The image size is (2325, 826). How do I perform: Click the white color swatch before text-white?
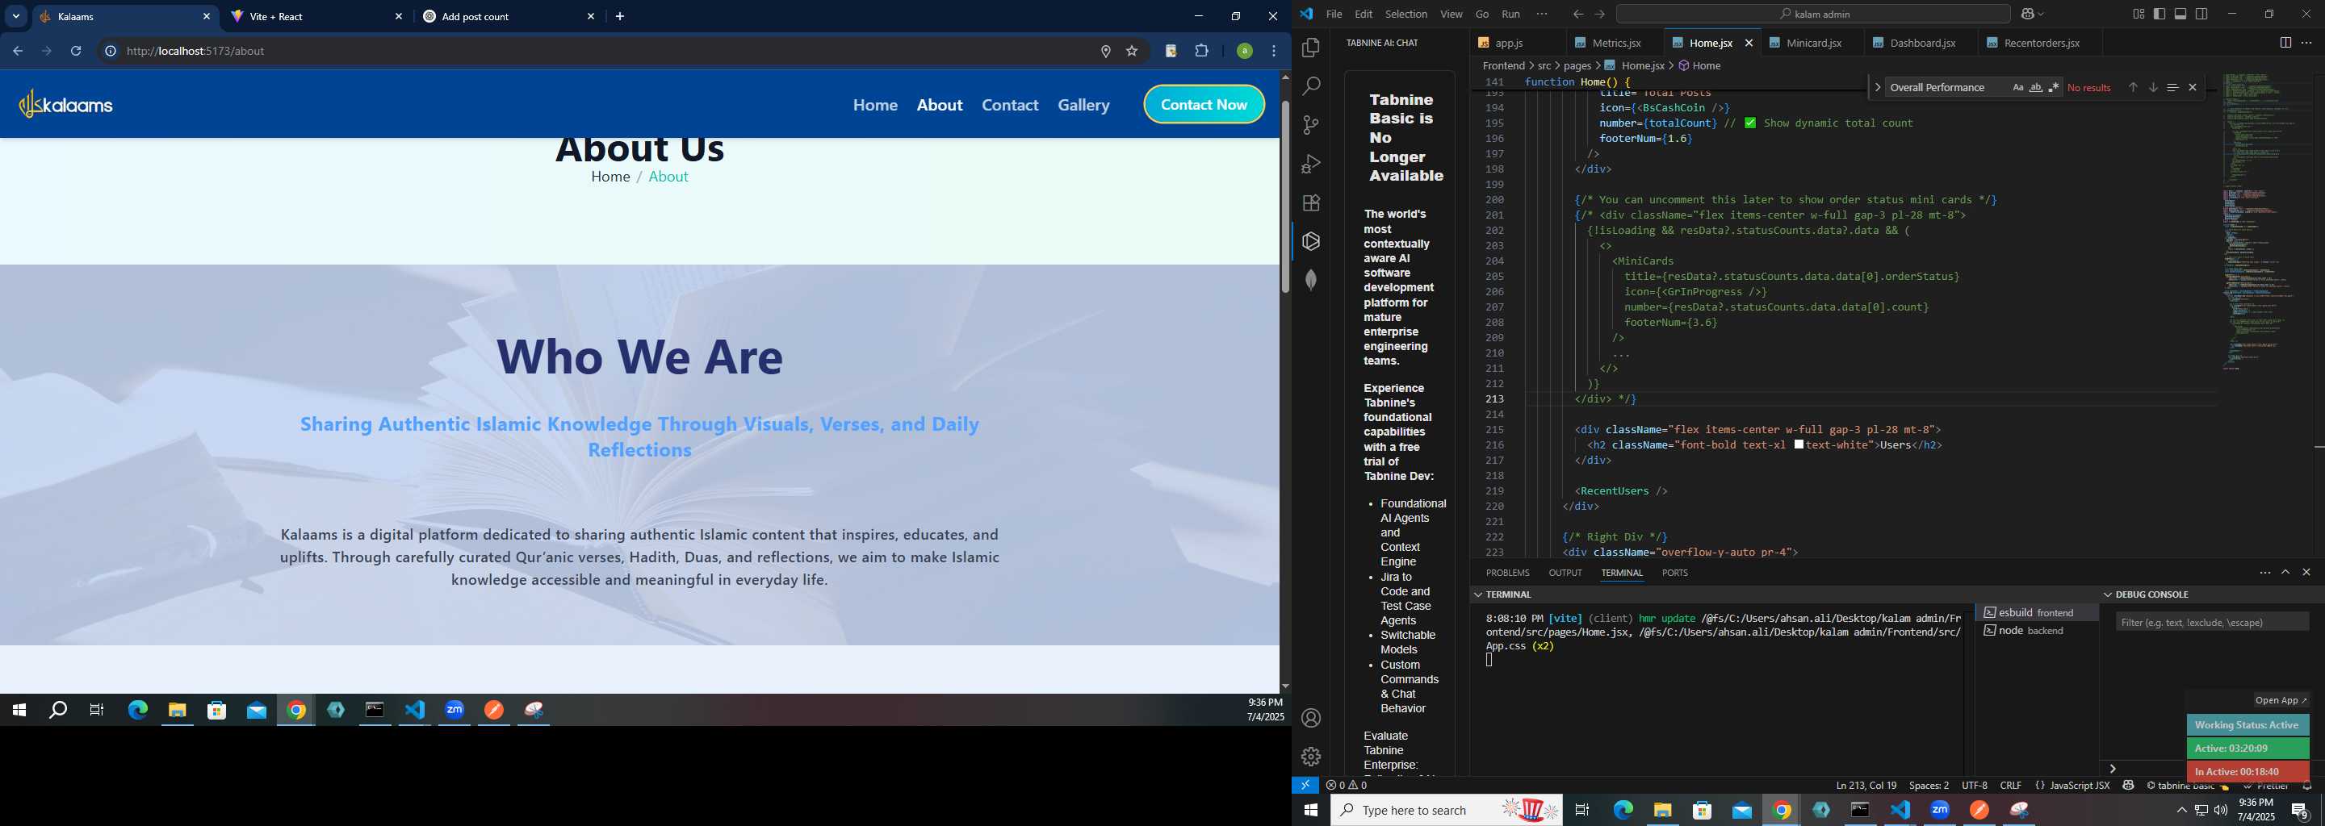1799,445
